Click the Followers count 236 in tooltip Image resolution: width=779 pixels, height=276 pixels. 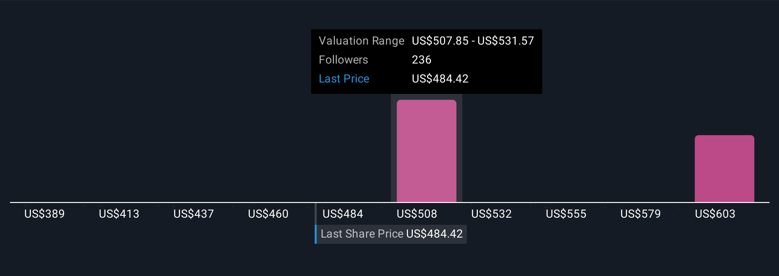421,60
